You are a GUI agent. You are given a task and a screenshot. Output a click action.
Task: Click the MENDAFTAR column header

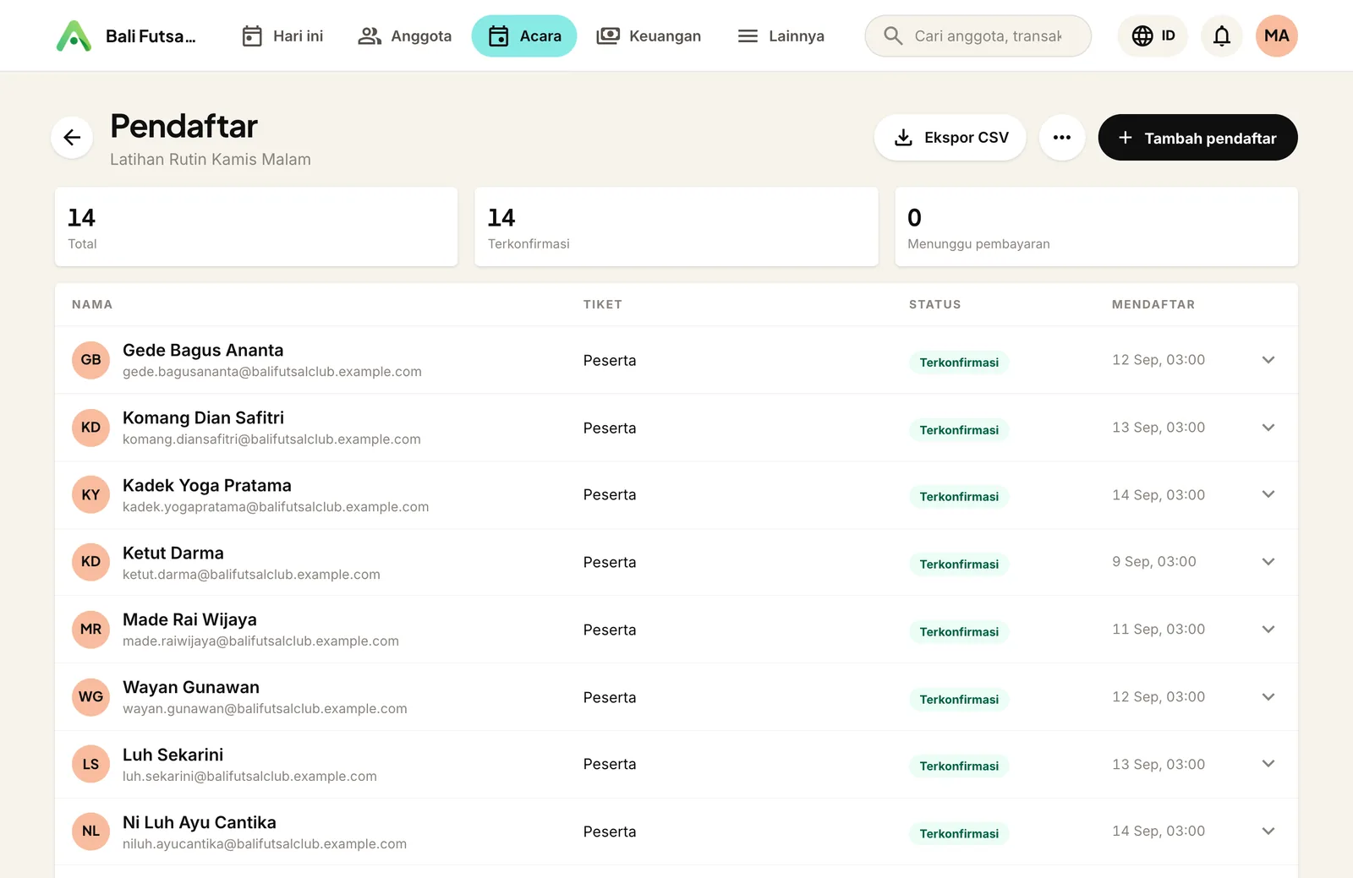tap(1153, 304)
